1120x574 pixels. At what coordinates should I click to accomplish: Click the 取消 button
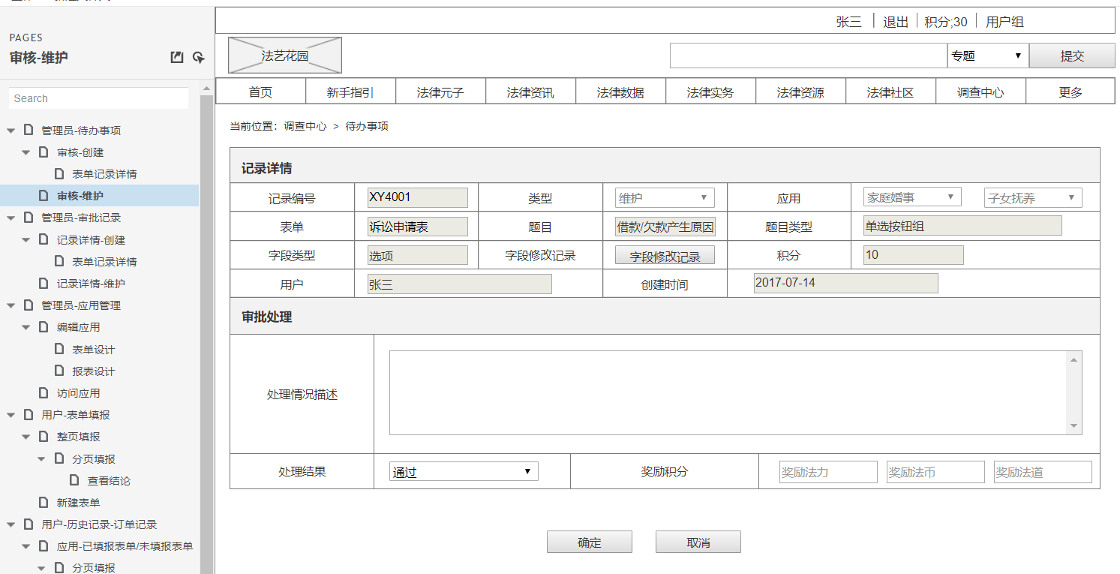click(698, 542)
